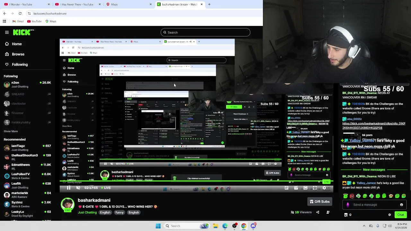411x231 pixels.
Task: Open the Kick logo home link
Action: click(23, 32)
